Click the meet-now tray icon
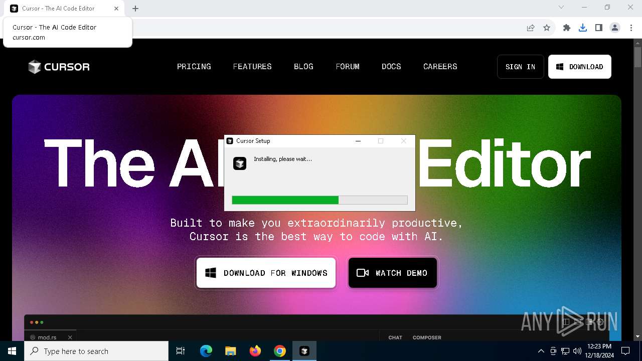 (553, 351)
